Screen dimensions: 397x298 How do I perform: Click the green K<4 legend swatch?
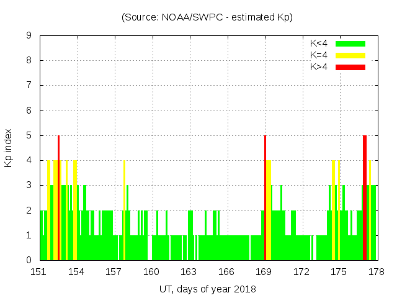(x=350, y=43)
